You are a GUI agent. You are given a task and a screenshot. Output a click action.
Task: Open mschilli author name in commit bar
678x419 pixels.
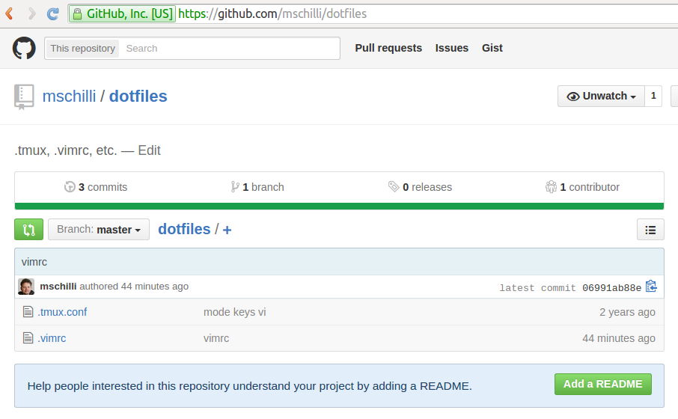coord(58,287)
